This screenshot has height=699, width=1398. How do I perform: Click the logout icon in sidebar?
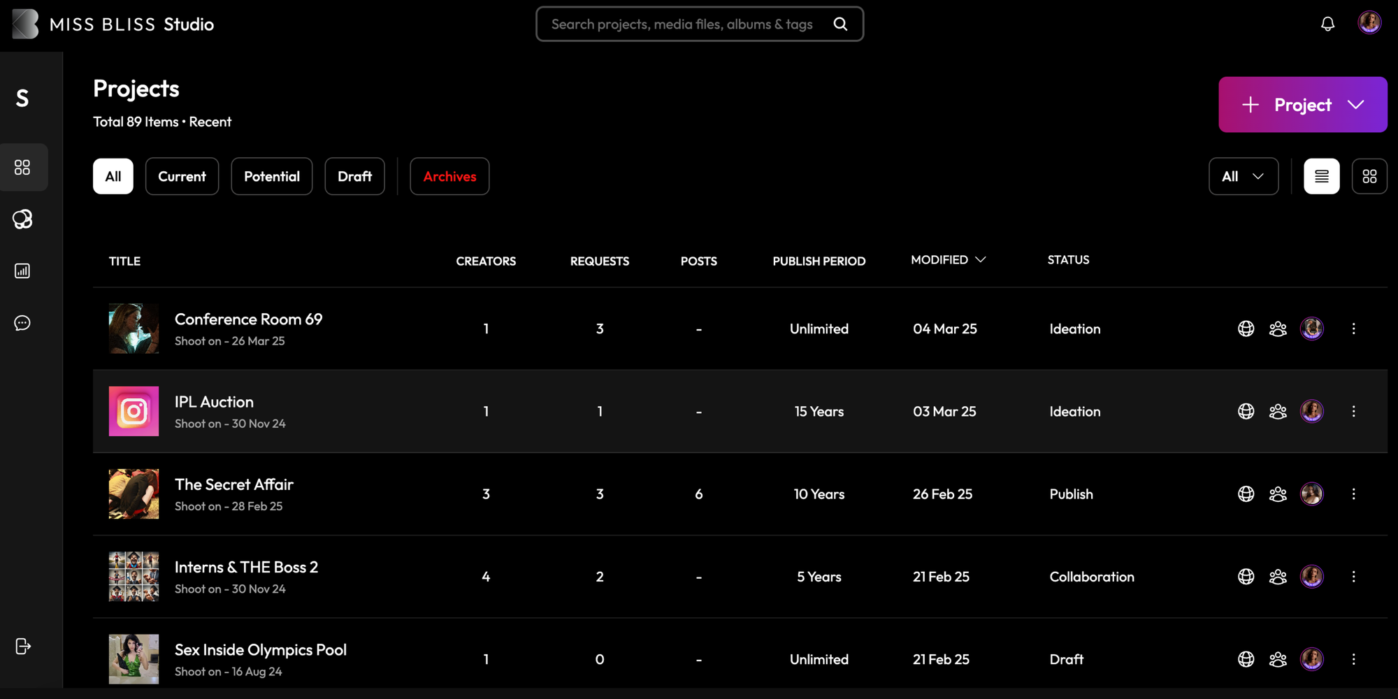point(22,647)
